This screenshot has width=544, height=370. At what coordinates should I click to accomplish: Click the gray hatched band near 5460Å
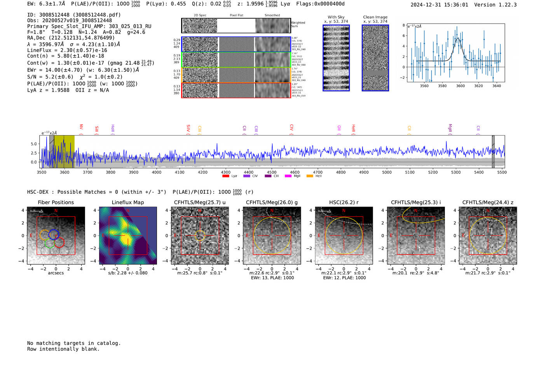[493, 151]
